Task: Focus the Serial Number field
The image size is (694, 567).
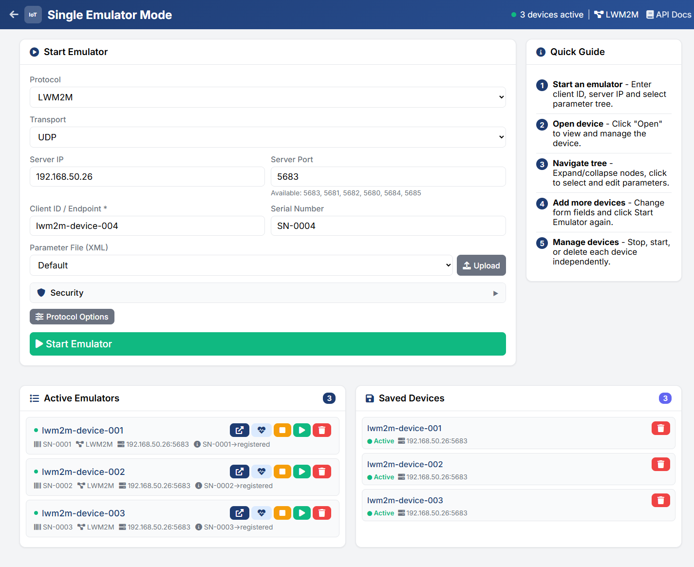Action: point(388,226)
